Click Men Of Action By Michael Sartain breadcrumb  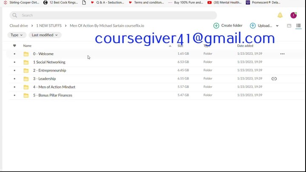(x=107, y=26)
